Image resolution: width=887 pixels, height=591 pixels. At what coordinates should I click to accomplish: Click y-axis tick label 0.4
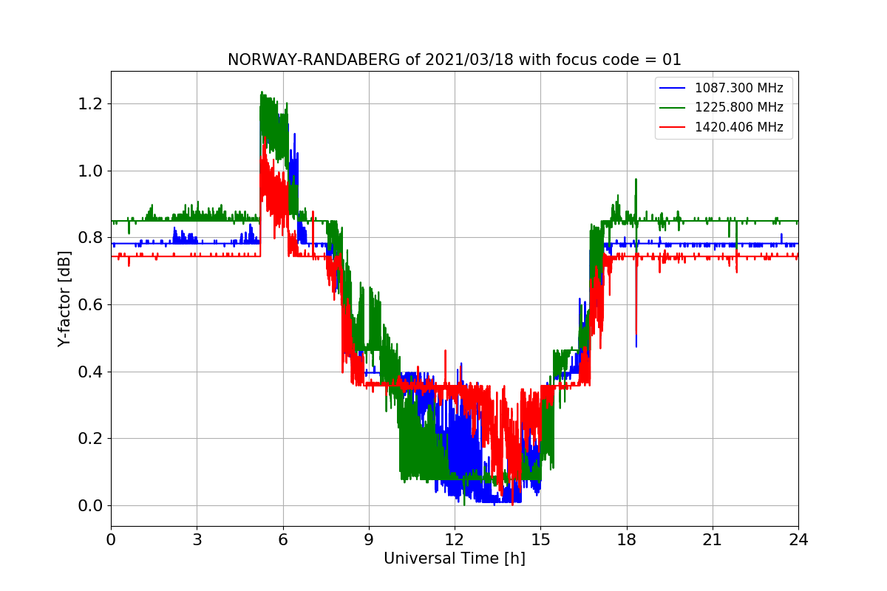click(89, 372)
